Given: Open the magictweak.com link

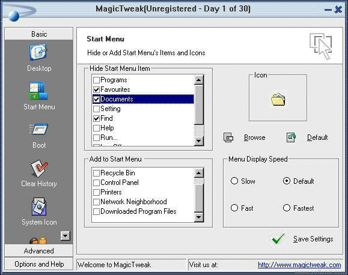Looking at the screenshot, I should click(x=299, y=265).
